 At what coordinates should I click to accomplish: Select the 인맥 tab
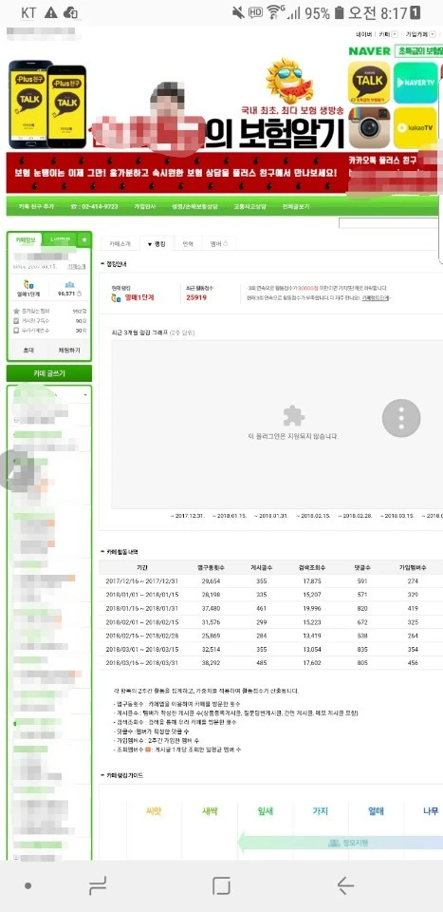coord(188,244)
